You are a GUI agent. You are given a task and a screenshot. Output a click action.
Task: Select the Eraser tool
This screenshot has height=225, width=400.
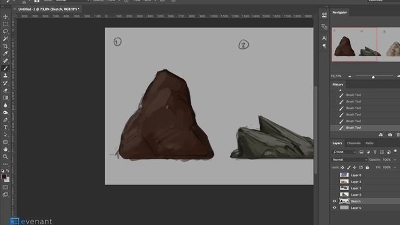click(6, 91)
